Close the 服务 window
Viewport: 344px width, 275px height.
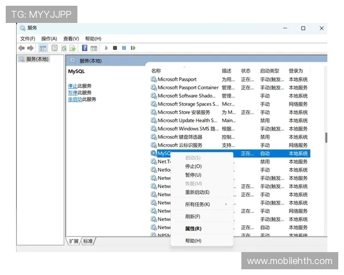(322, 28)
